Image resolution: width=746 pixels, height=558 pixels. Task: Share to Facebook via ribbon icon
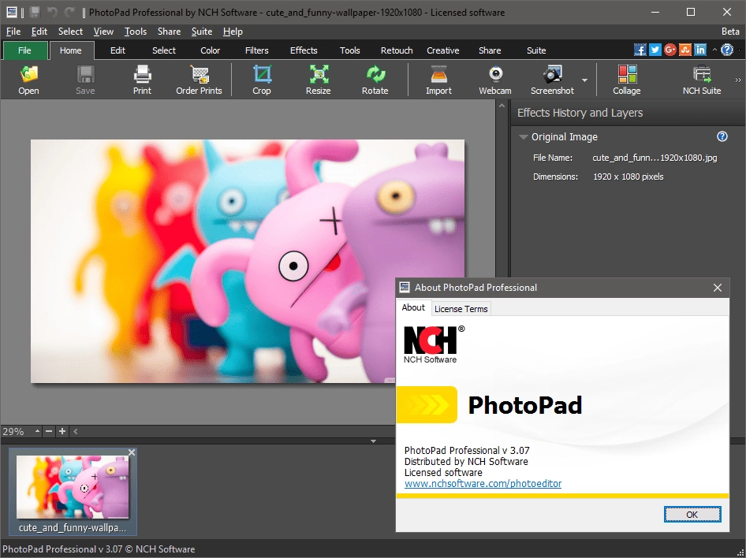coord(640,50)
